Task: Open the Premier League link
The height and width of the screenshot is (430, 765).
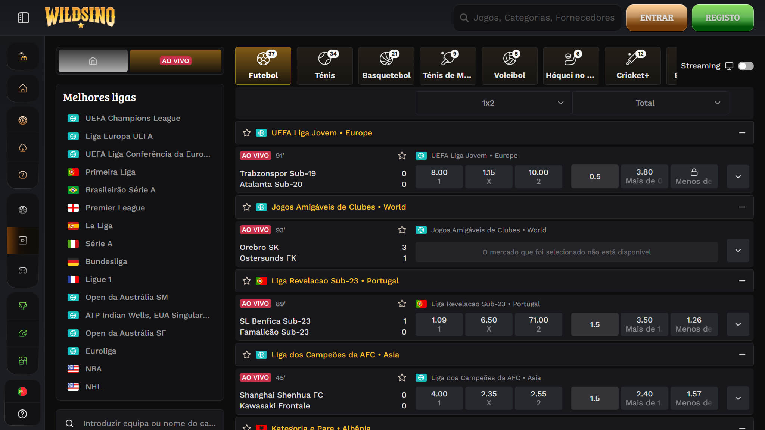Action: pyautogui.click(x=115, y=208)
